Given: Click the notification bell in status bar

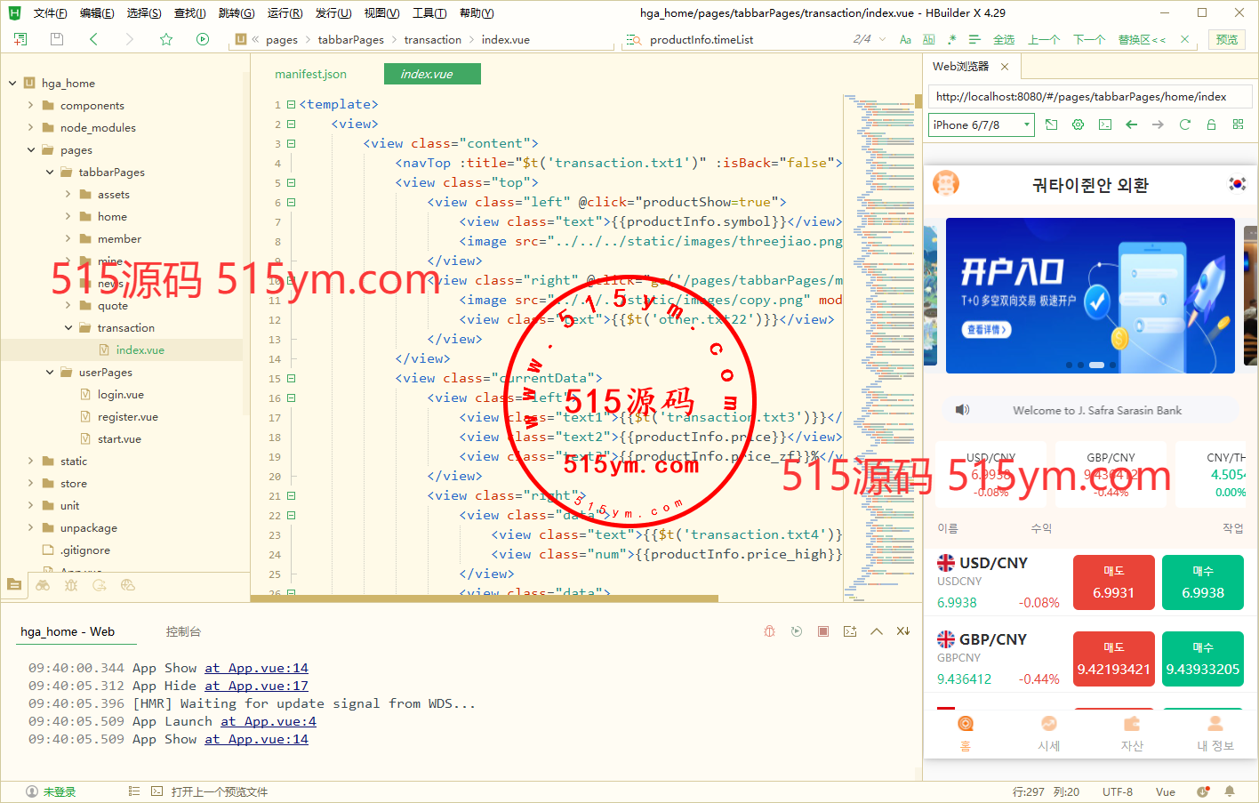Looking at the screenshot, I should point(1230,791).
